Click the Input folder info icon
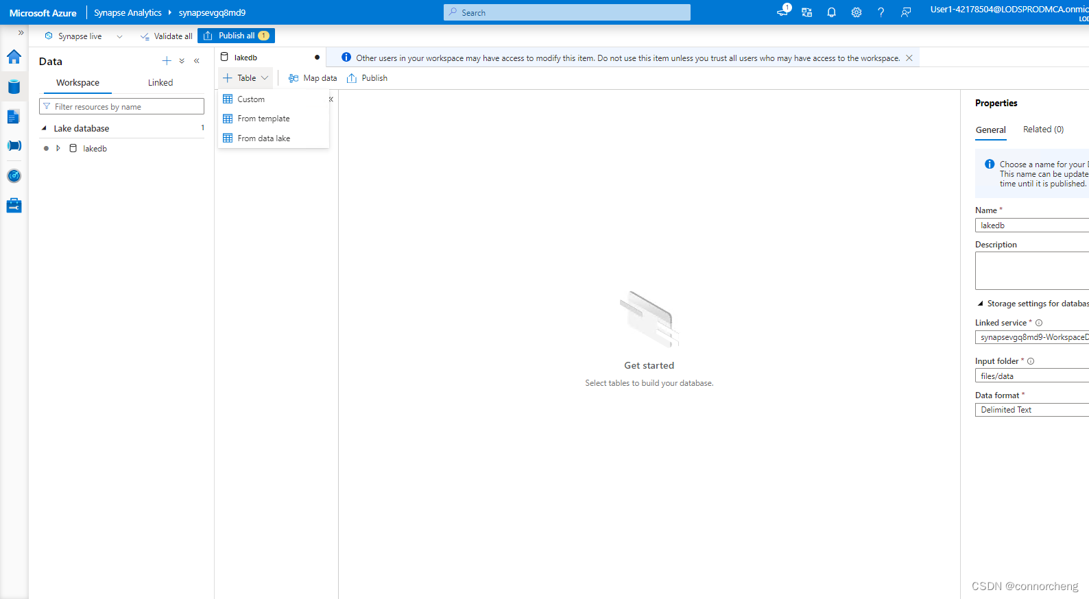The image size is (1089, 599). pyautogui.click(x=1031, y=361)
